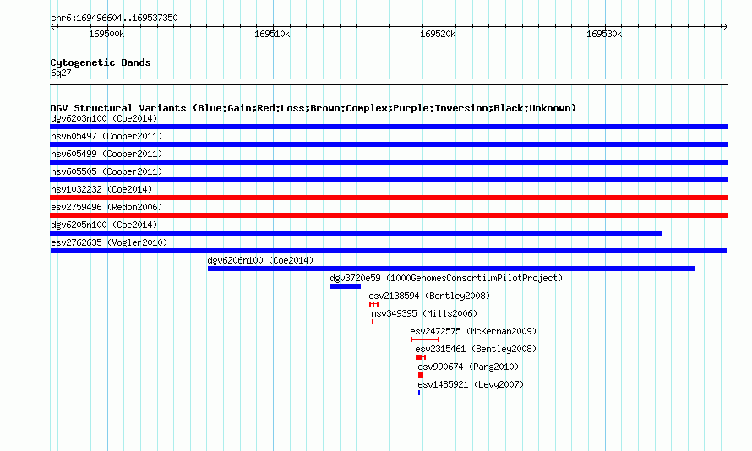752x451 pixels.
Task: Click the blue gain bar for nsv605497
Action: [x=389, y=144]
